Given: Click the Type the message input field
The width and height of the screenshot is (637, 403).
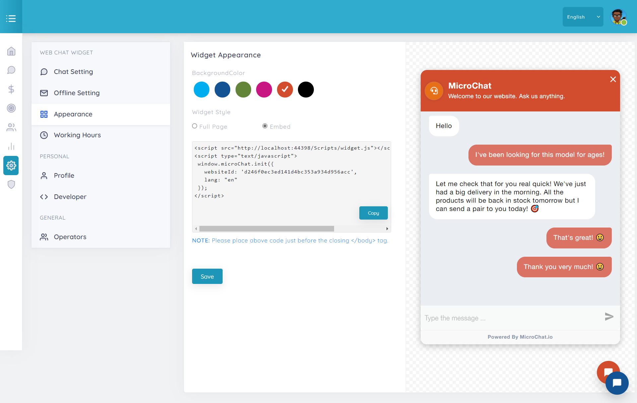Looking at the screenshot, I should (x=481, y=318).
